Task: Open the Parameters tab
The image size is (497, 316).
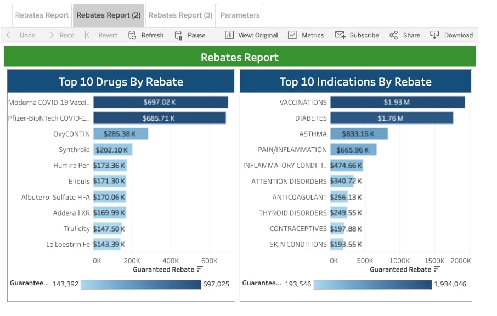Action: click(x=240, y=15)
